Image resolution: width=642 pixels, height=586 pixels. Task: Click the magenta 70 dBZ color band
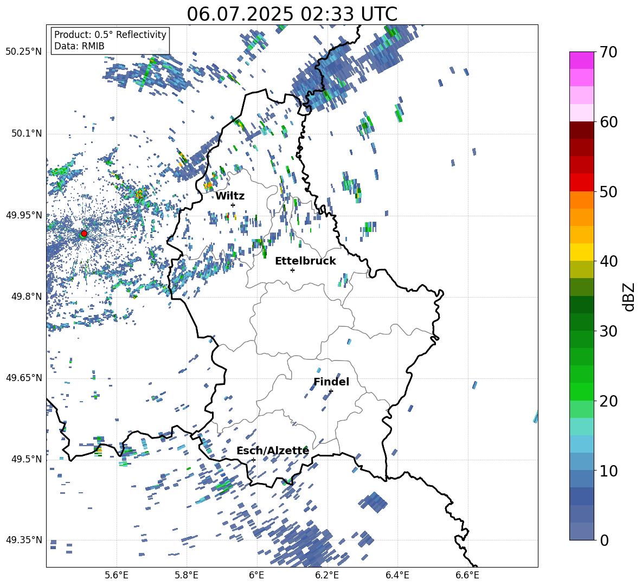[582, 60]
